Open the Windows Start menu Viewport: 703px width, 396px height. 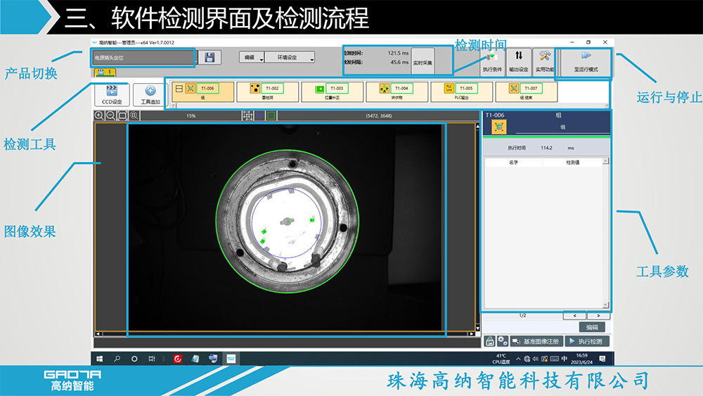point(100,359)
